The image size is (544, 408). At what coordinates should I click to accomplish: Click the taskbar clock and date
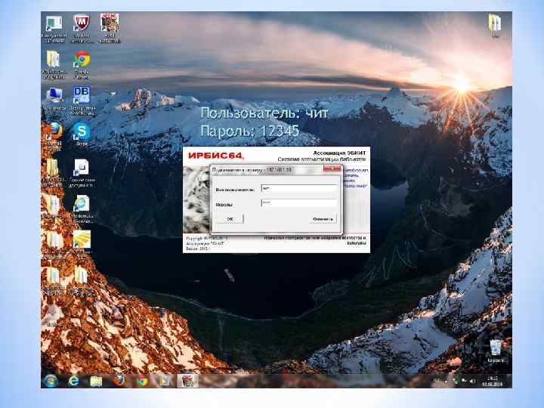[493, 381]
